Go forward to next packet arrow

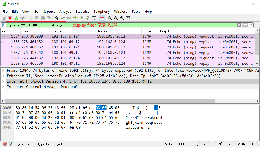pyautogui.click(x=69, y=18)
